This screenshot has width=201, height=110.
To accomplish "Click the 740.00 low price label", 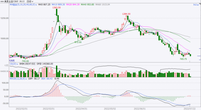I will click(25, 61).
